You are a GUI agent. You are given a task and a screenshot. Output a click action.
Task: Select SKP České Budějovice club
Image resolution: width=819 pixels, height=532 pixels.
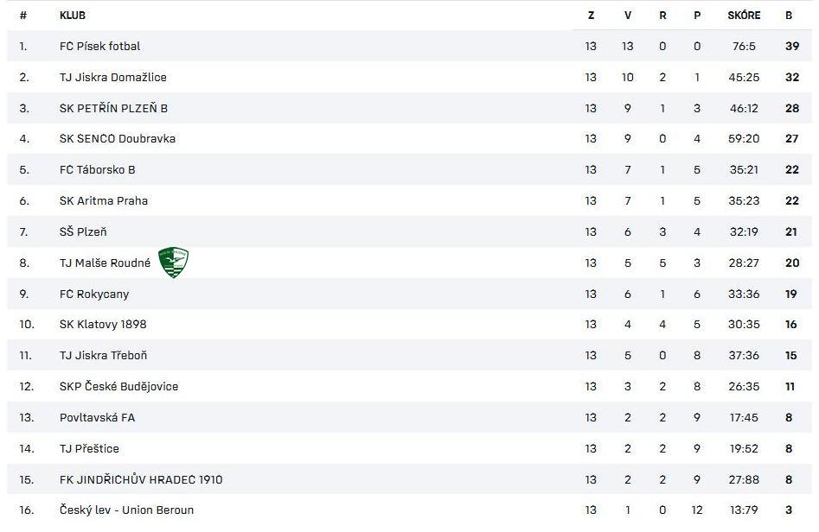point(118,386)
